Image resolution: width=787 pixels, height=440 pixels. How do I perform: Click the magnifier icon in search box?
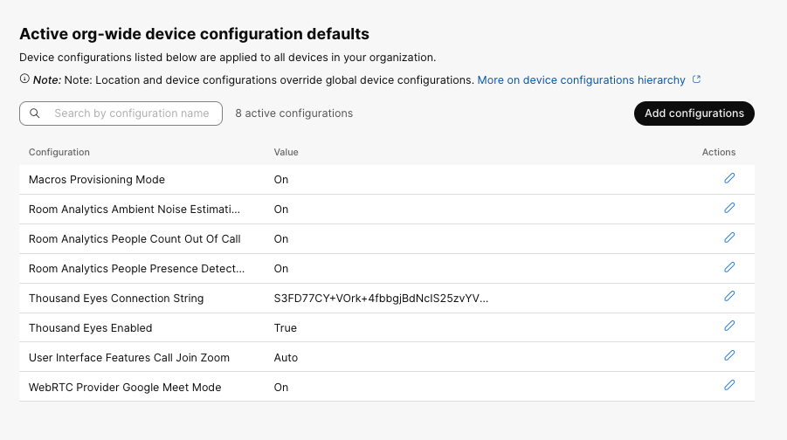coord(35,113)
